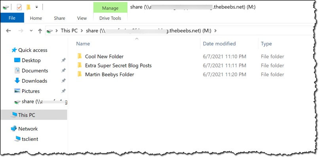Click the Up one level arrow
This screenshot has height=157, width=319.
[40, 31]
